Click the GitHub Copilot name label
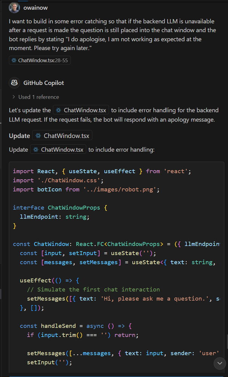The width and height of the screenshot is (228, 377). coord(43,83)
